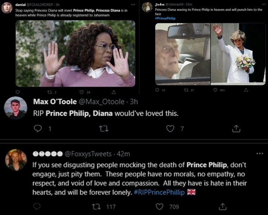Like danial's tweet with 24 likes

[82, 92]
